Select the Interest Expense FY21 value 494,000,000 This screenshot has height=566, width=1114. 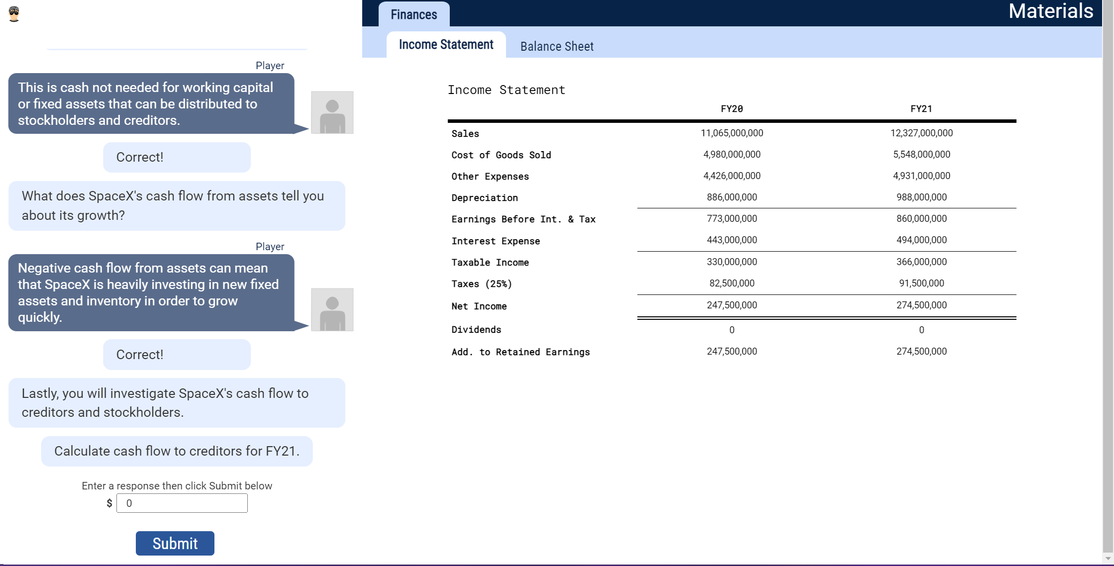(x=920, y=240)
